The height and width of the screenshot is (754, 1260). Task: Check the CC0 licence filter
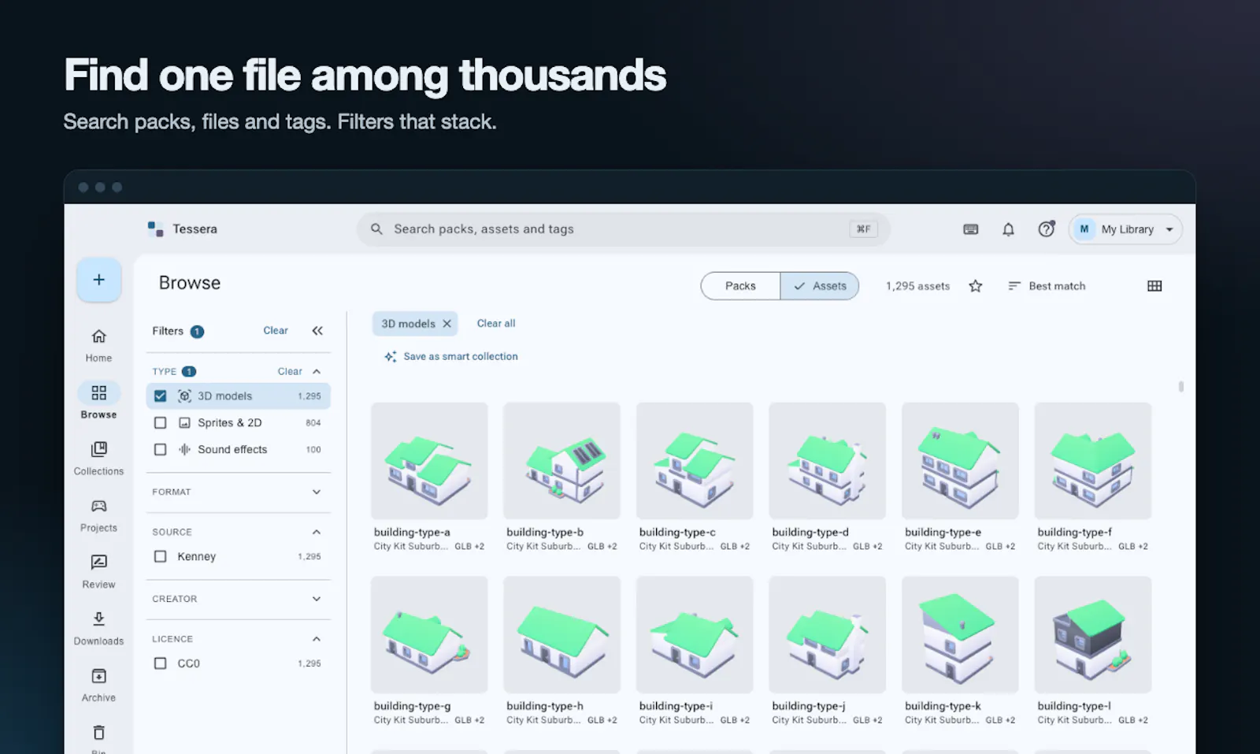(x=160, y=663)
